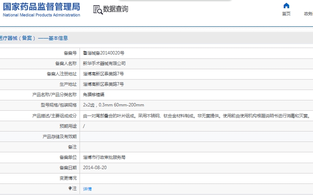Viewport: 313px width, 196px height.
Task: Click the home icon above 首页
Action: [x=286, y=6]
